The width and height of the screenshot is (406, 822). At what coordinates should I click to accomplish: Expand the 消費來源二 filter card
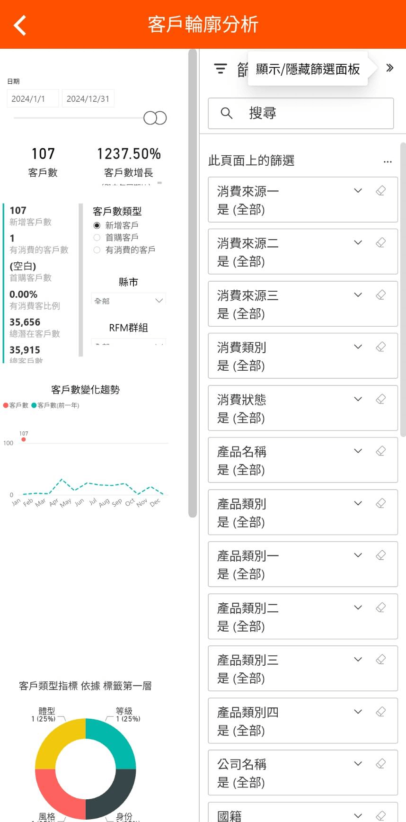(358, 242)
